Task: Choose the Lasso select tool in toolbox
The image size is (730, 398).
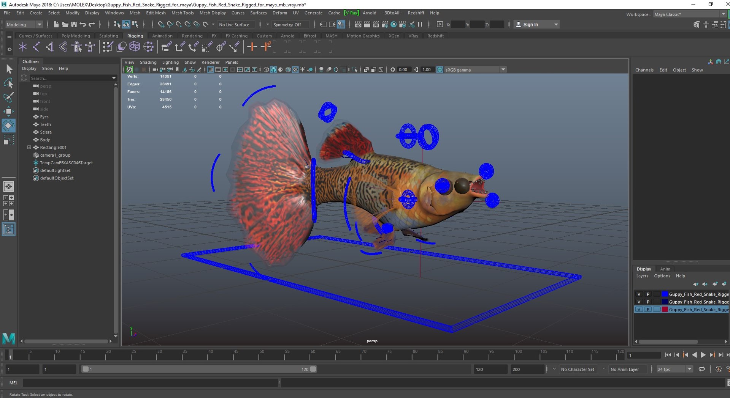Action: click(x=8, y=83)
